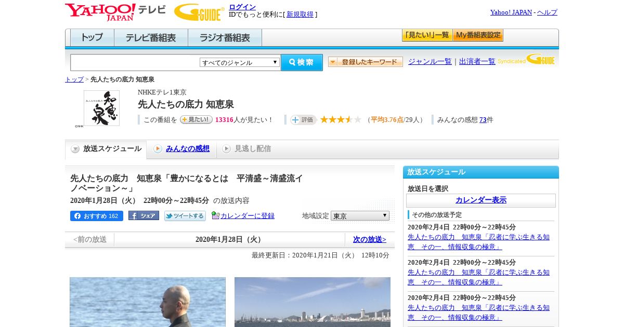Click the Yahoo! Japan テレビ logo

[x=115, y=12]
